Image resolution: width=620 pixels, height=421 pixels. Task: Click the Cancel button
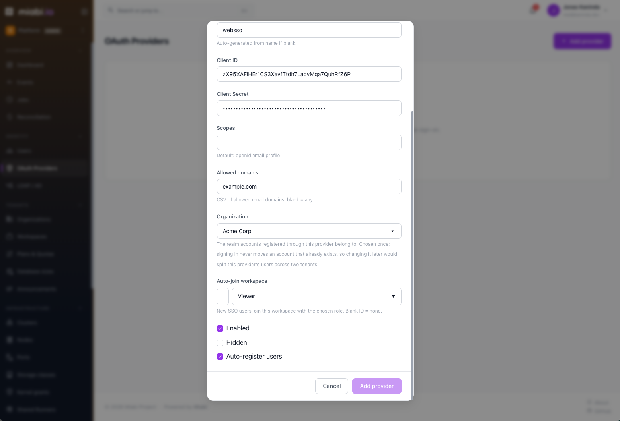point(331,386)
